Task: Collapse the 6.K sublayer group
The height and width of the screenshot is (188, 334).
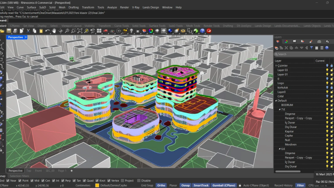Action: (x=280, y=149)
